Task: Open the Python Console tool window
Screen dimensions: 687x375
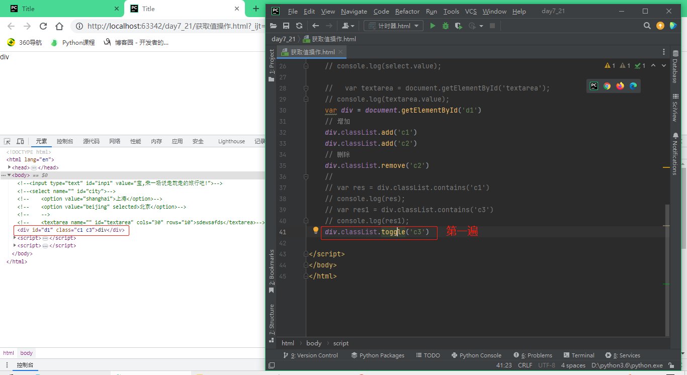Action: pyautogui.click(x=477, y=355)
